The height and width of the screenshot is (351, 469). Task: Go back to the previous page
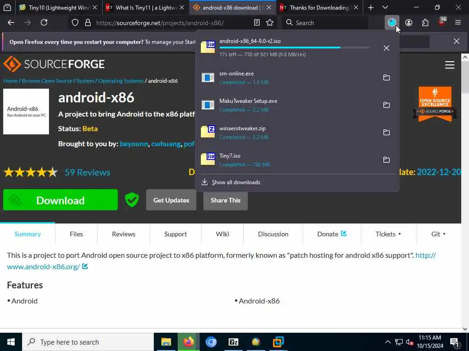11,23
